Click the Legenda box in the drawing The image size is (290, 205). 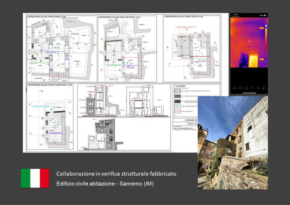[196, 100]
